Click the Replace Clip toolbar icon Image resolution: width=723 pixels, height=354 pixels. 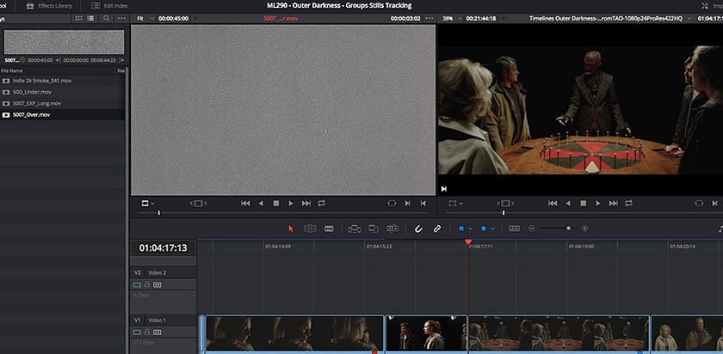coord(392,229)
